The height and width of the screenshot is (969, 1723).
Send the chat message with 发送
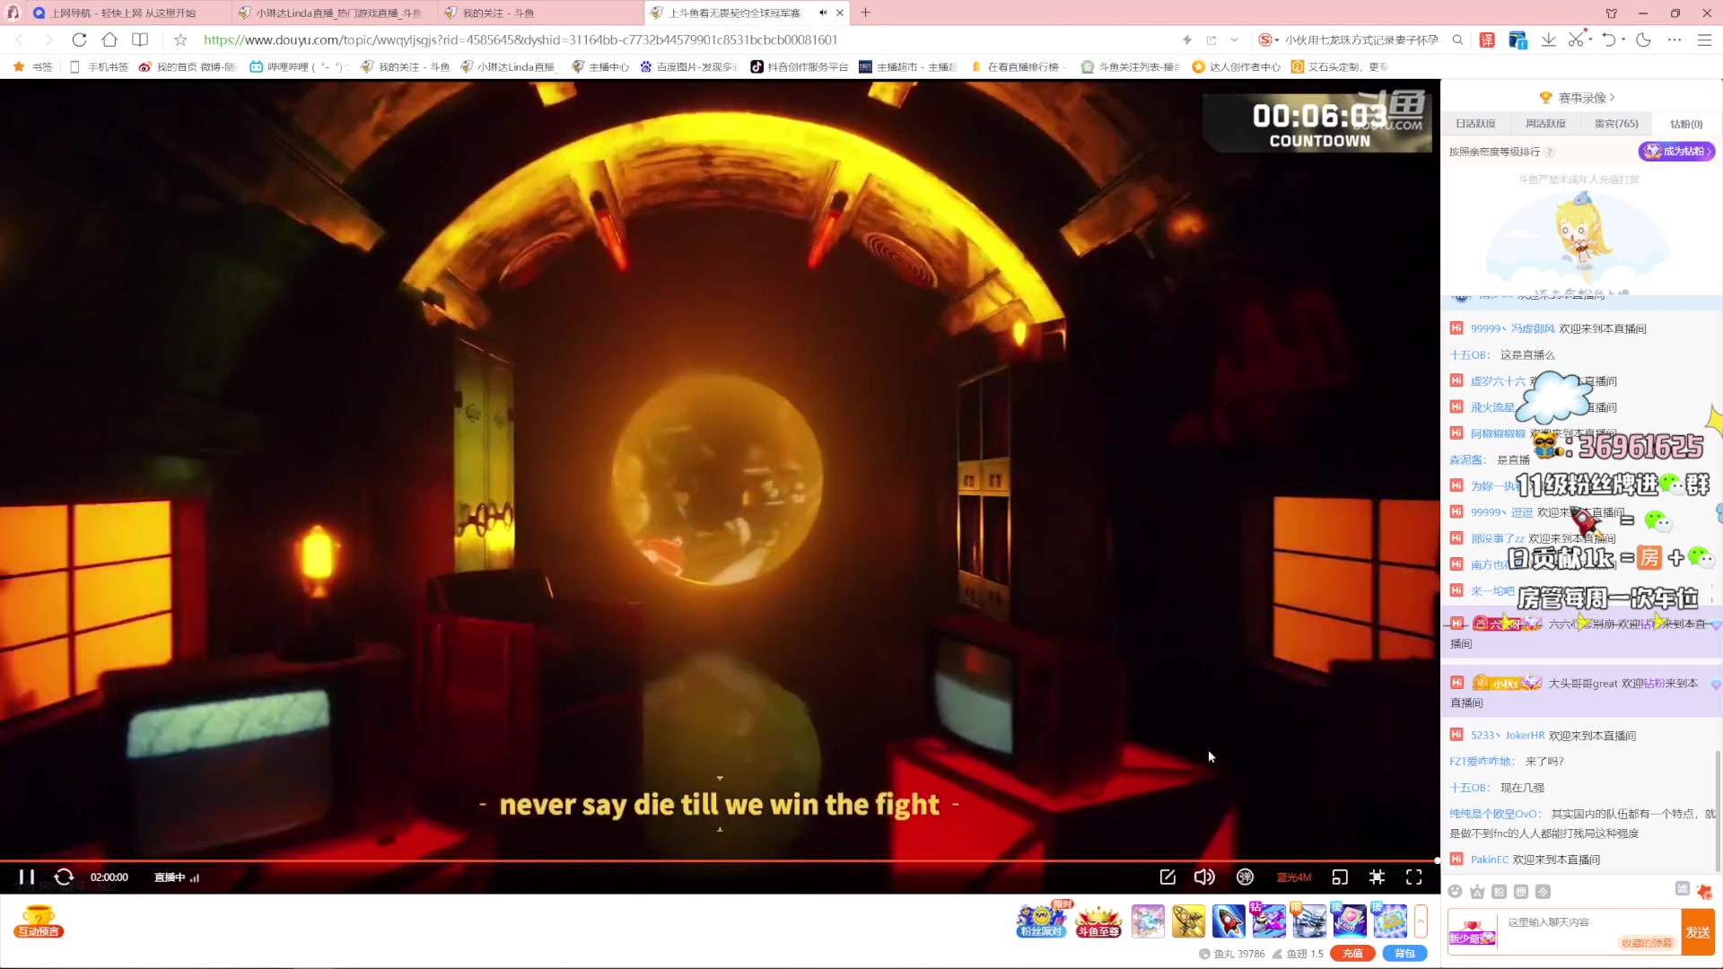coord(1698,932)
